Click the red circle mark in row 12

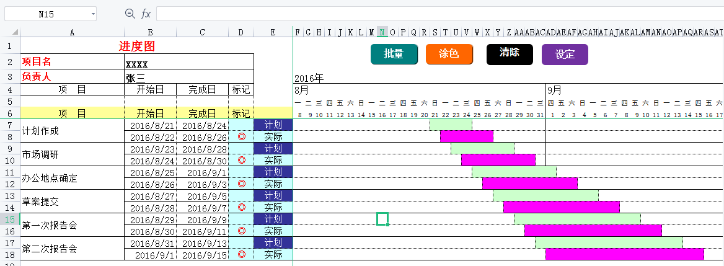point(241,184)
